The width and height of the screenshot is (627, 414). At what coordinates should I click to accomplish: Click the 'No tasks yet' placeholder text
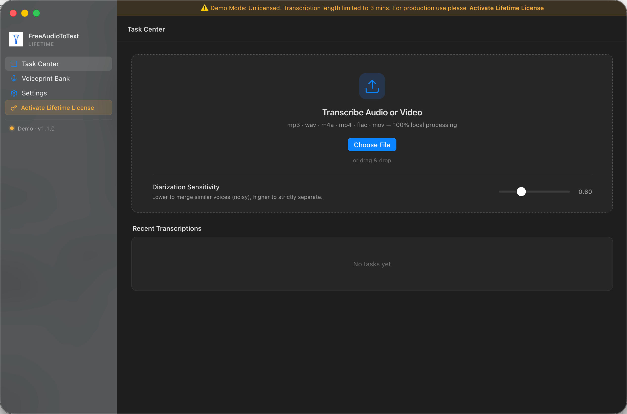pyautogui.click(x=372, y=264)
